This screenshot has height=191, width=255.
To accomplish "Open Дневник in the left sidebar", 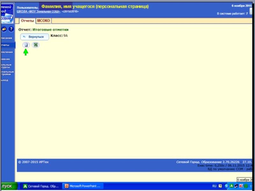I will click(x=5, y=59).
